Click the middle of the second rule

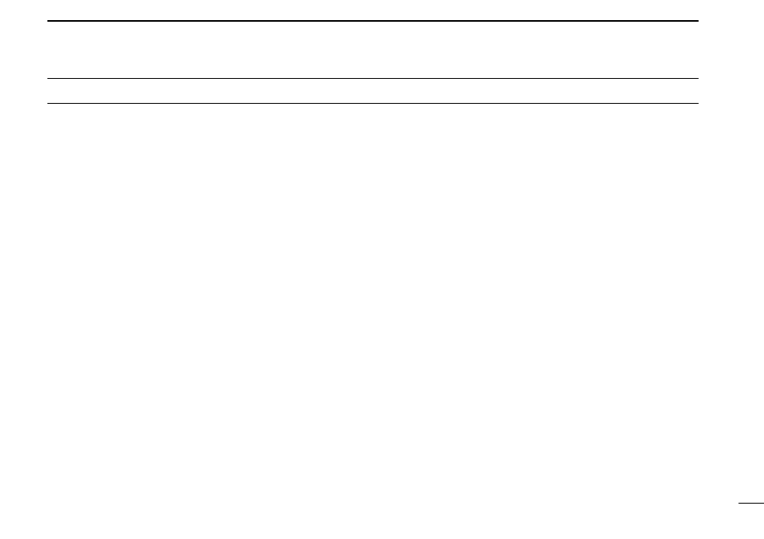(372, 78)
